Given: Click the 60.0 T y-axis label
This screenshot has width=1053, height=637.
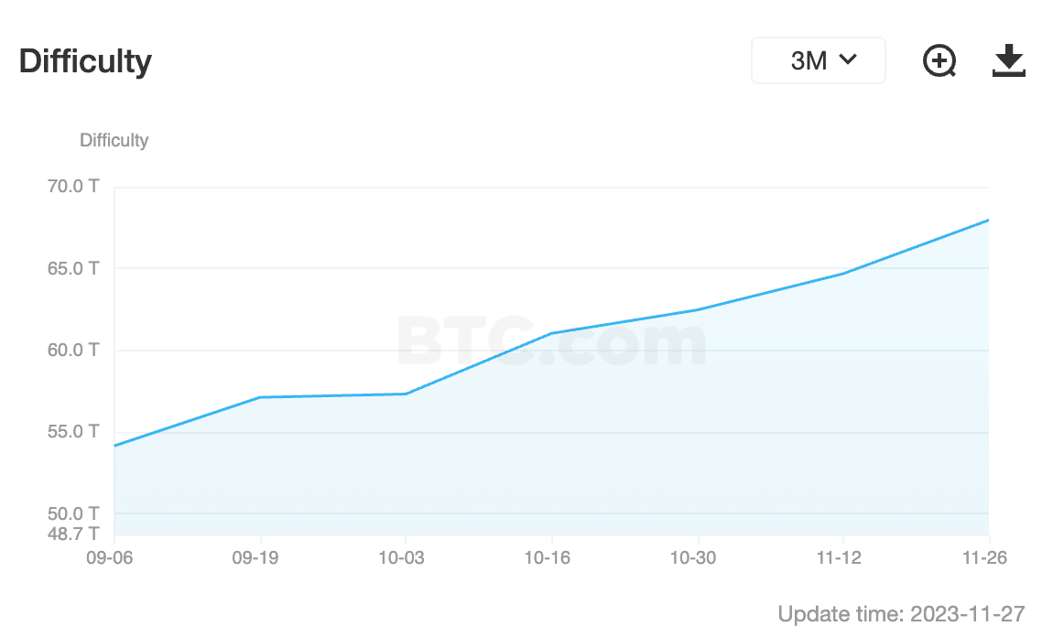Looking at the screenshot, I should click(73, 350).
